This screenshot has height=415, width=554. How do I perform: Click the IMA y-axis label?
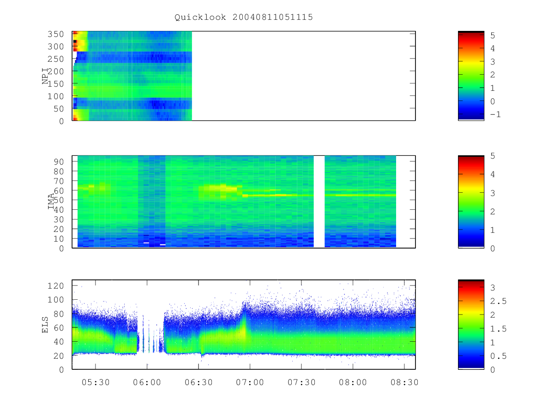point(51,202)
